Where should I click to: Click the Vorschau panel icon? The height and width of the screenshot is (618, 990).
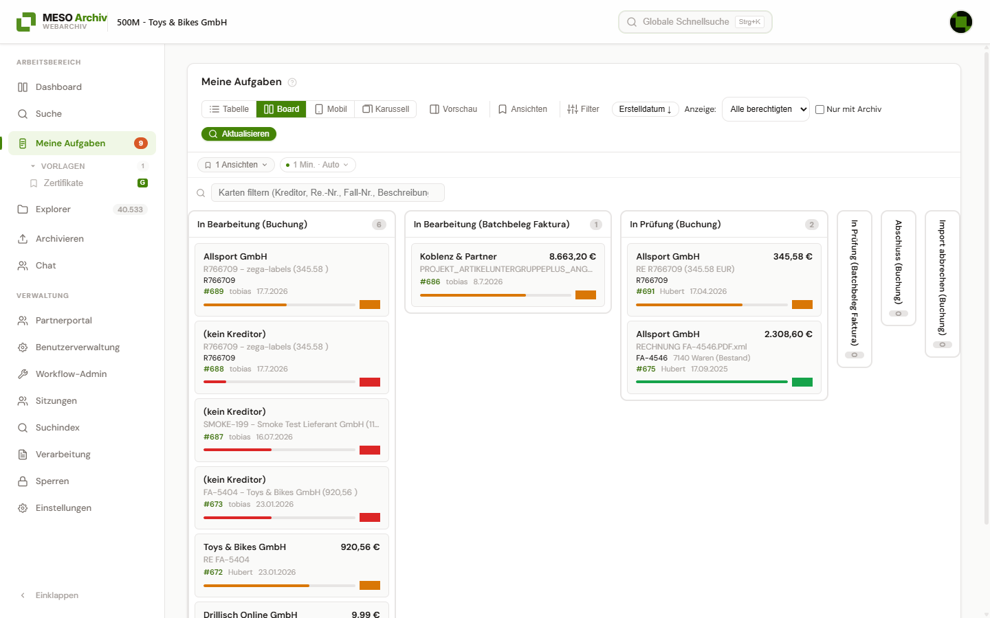[x=434, y=109]
